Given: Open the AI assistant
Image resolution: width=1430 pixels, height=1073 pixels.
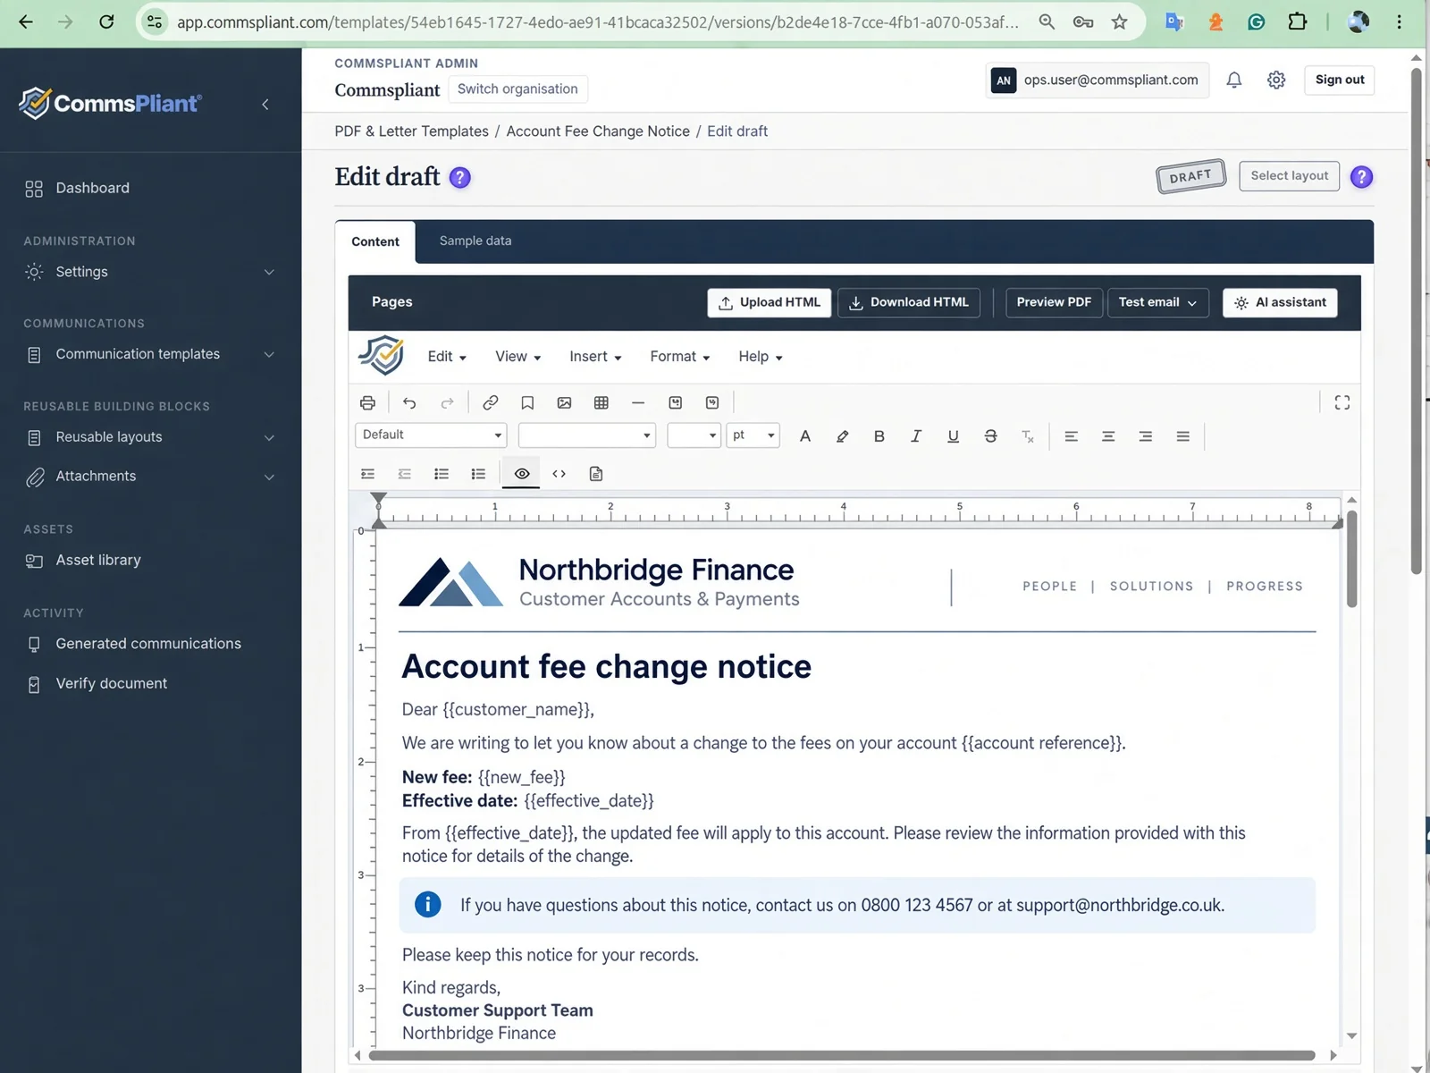Looking at the screenshot, I should 1280,302.
